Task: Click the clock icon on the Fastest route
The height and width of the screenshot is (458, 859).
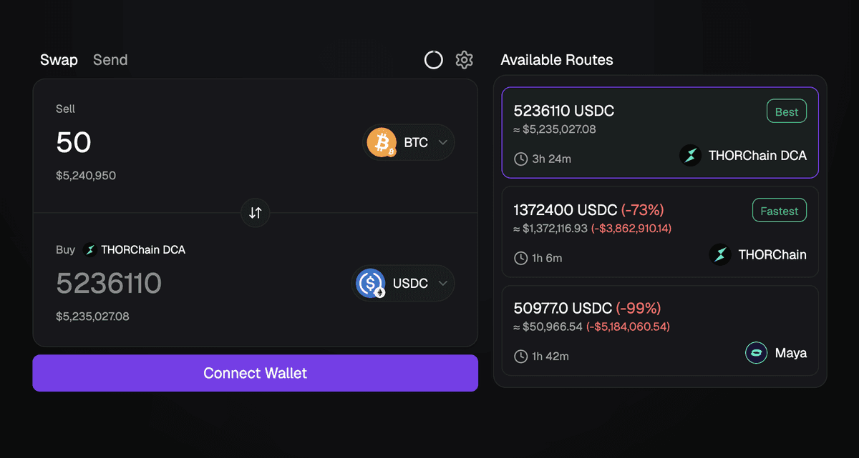Action: pos(520,258)
